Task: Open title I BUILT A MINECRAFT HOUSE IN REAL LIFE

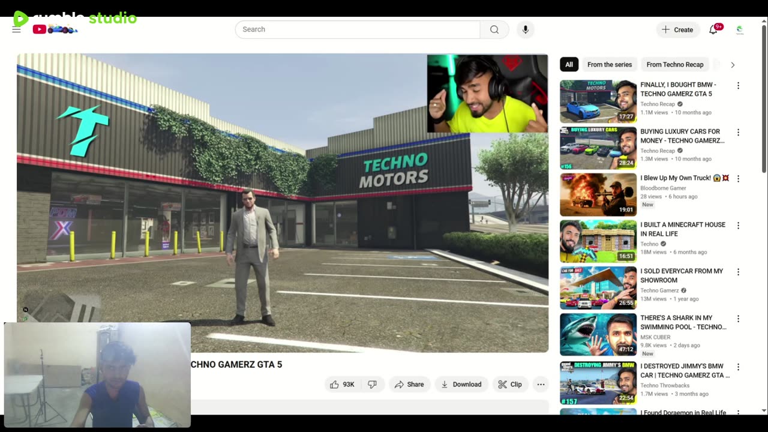Action: click(683, 229)
